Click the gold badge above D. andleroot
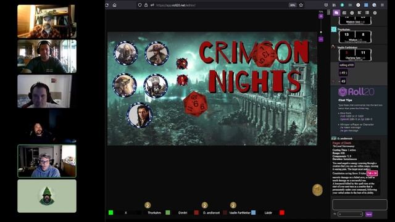395x222 pixels. (204, 205)
